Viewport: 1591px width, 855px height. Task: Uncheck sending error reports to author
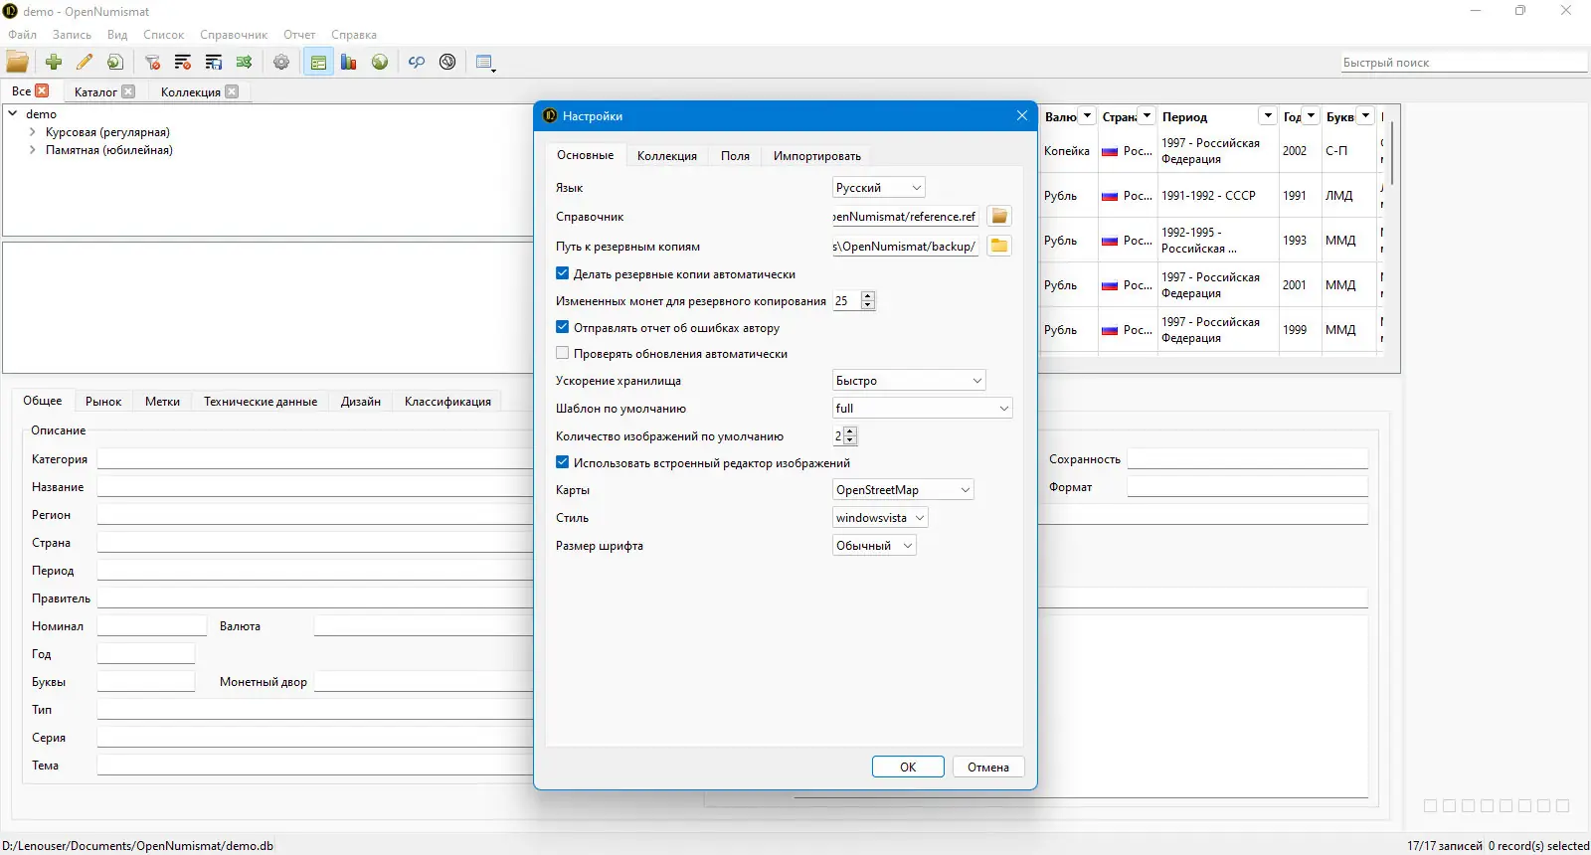point(563,326)
